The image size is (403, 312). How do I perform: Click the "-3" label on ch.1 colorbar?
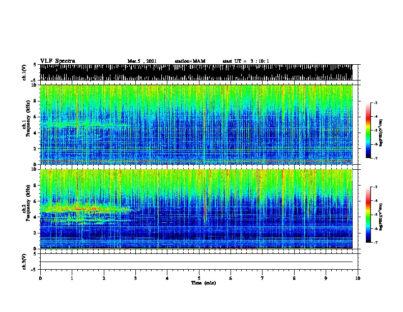(376, 103)
